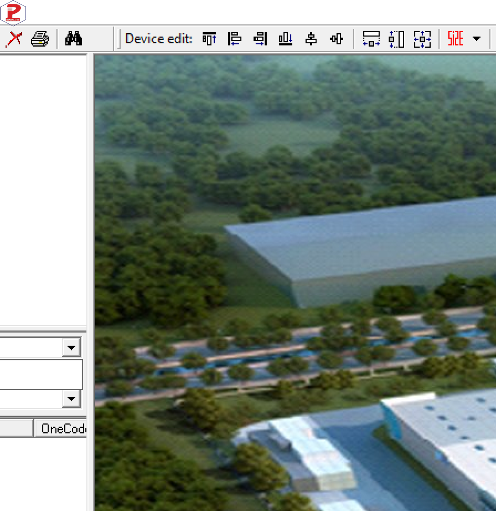The height and width of the screenshot is (511, 496).
Task: Click the OneCode column header
Action: (61, 428)
